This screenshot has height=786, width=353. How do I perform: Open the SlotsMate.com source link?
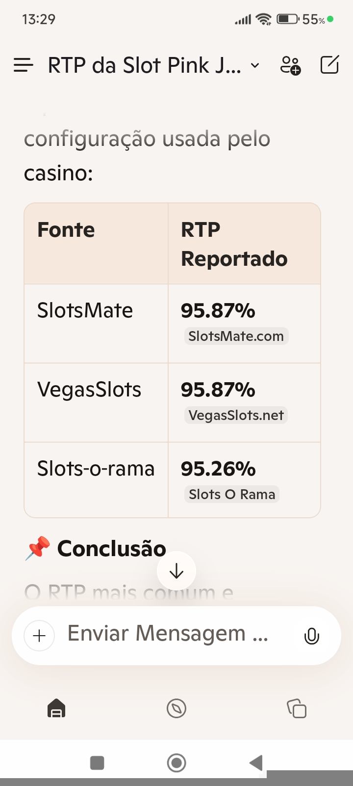pyautogui.click(x=236, y=337)
